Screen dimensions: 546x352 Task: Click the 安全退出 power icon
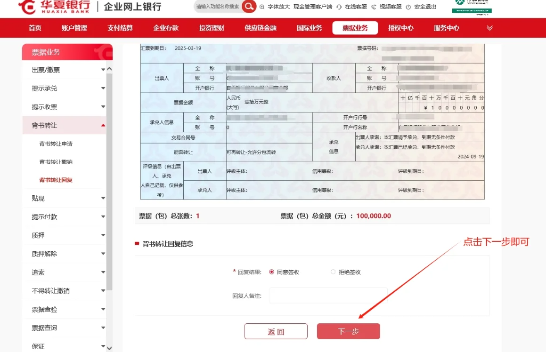pyautogui.click(x=408, y=7)
